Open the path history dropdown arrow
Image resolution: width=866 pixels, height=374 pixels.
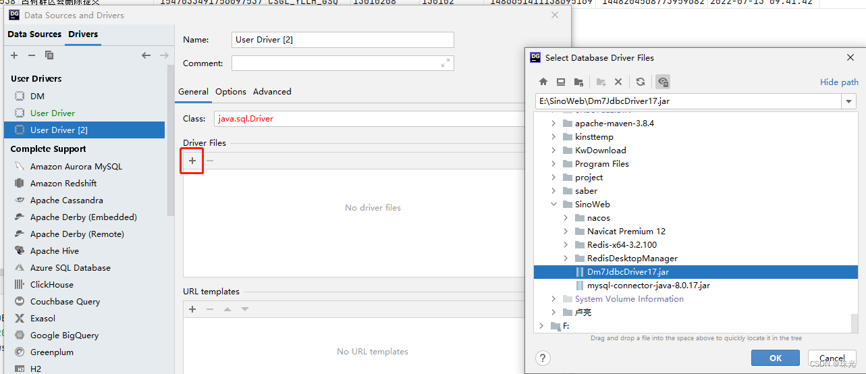coord(848,101)
